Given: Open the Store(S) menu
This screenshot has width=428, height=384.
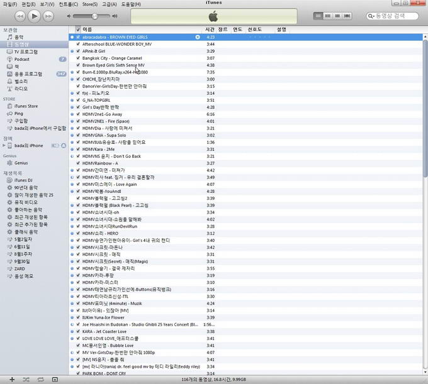Looking at the screenshot, I should tap(90, 4).
